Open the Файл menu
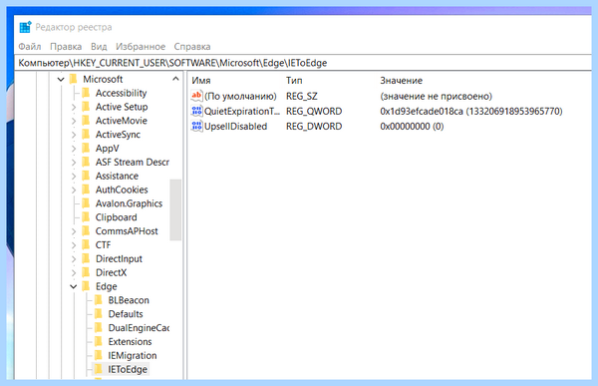 click(30, 47)
